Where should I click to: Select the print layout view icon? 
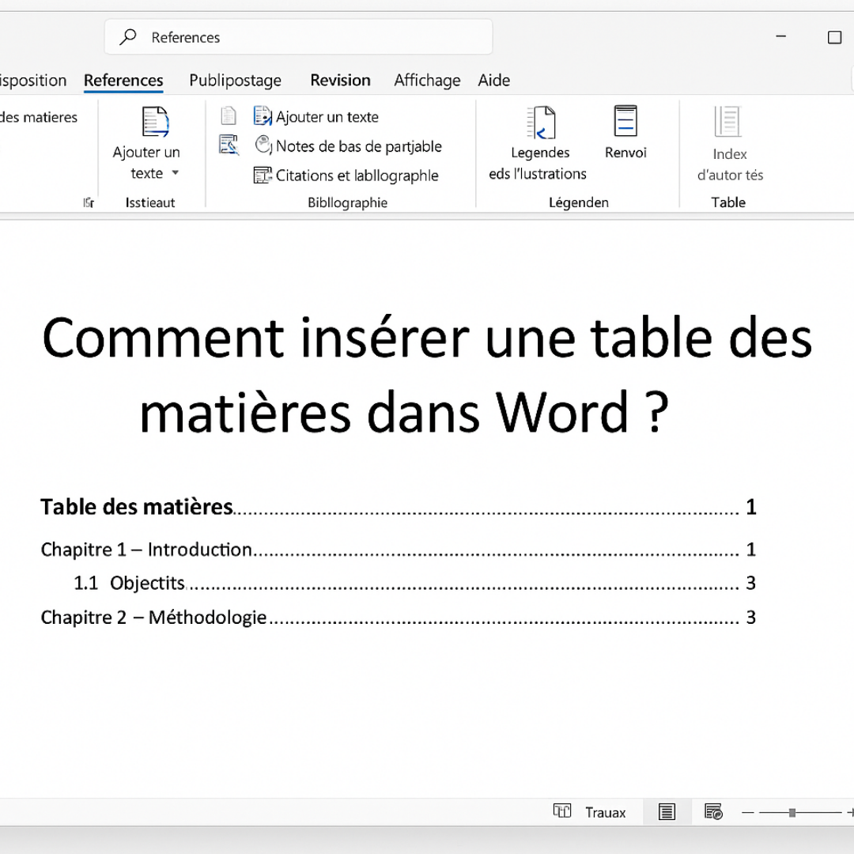(x=667, y=812)
